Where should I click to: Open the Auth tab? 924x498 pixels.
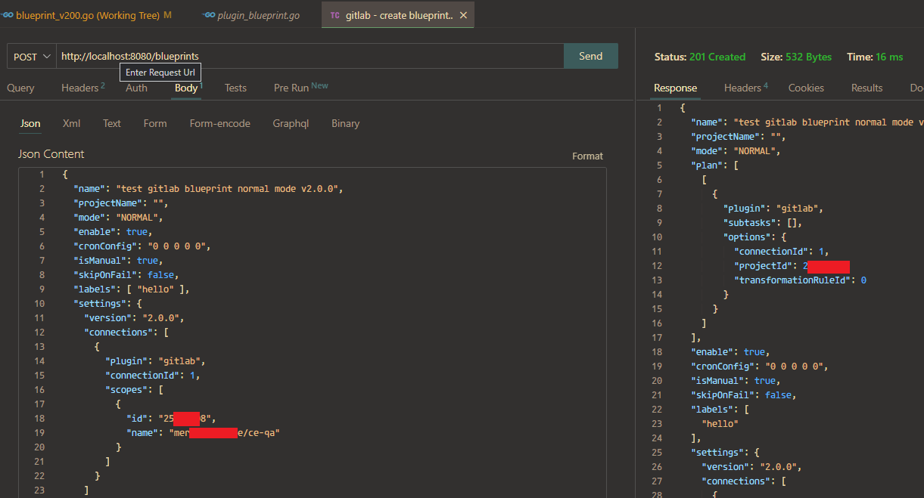pos(136,88)
